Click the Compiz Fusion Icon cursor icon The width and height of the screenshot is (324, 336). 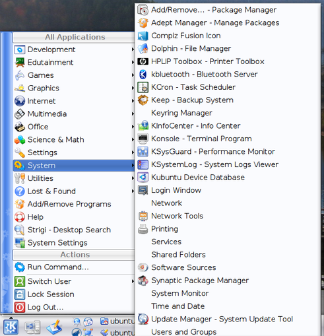tap(143, 36)
